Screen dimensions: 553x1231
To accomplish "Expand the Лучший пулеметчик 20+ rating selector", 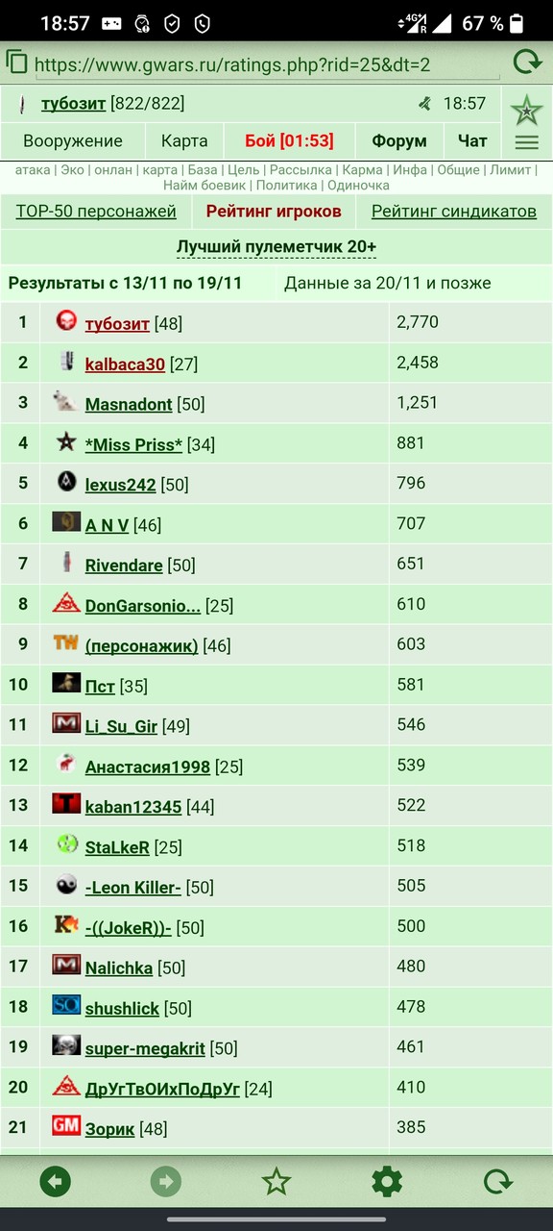I will point(276,247).
